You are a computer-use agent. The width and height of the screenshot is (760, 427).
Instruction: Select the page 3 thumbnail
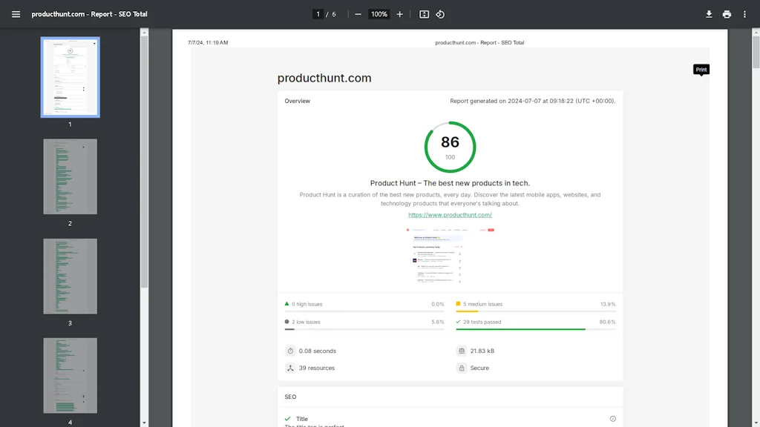coord(70,276)
